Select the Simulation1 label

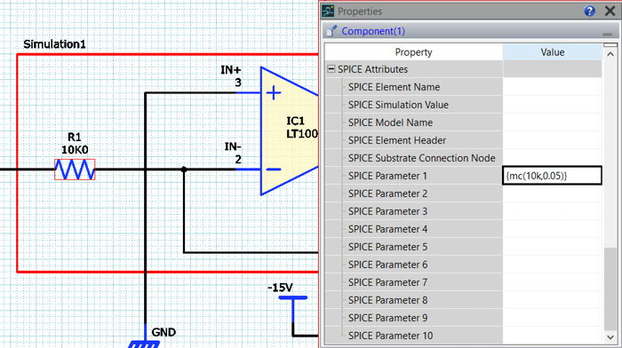coord(54,44)
